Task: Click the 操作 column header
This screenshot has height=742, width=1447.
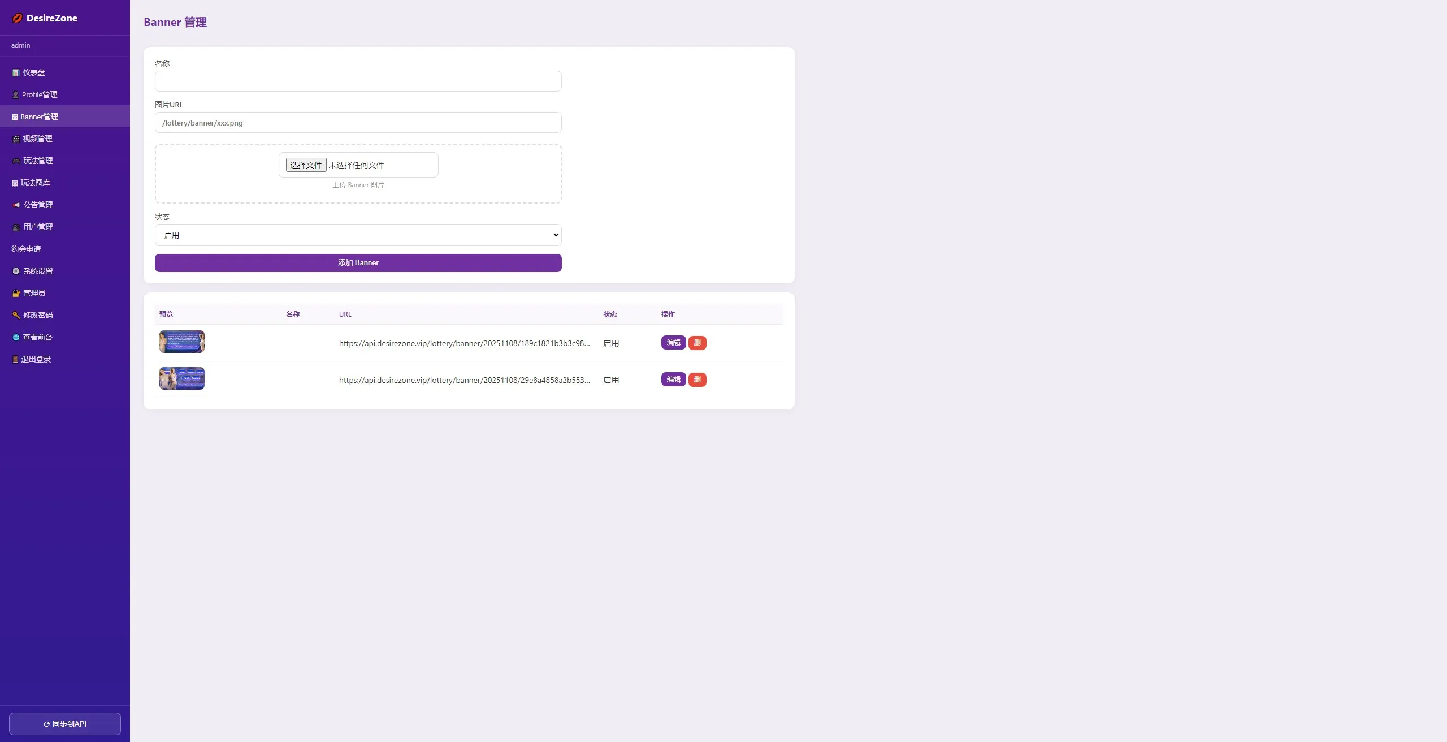Action: [x=668, y=314]
